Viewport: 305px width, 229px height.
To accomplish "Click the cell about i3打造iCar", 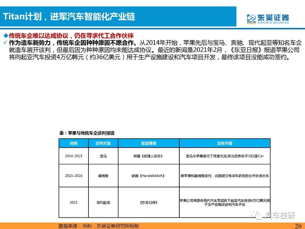I will (225, 156).
